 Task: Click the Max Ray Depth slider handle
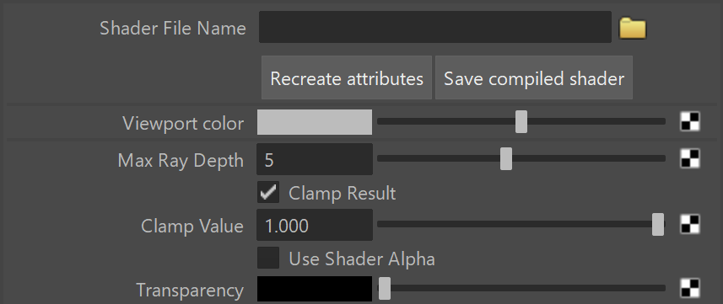pos(506,158)
